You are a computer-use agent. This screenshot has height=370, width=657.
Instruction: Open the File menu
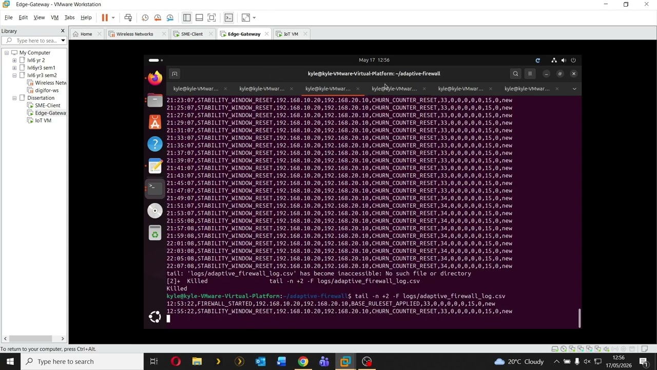[x=9, y=17]
